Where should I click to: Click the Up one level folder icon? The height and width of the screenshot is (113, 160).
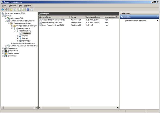point(11,10)
